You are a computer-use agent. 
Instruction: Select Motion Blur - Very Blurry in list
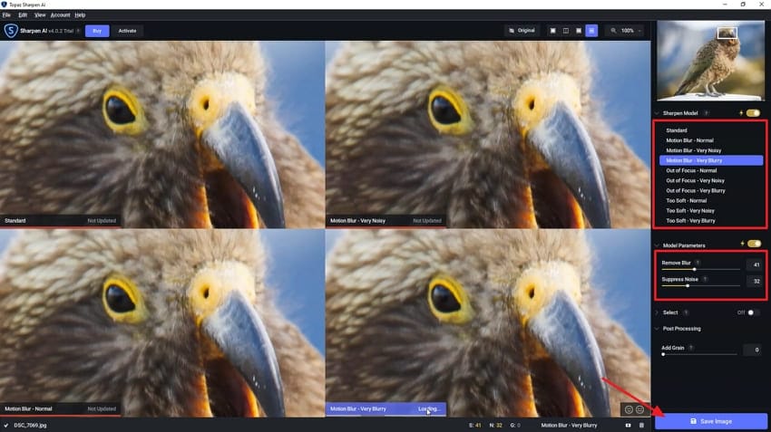point(711,160)
